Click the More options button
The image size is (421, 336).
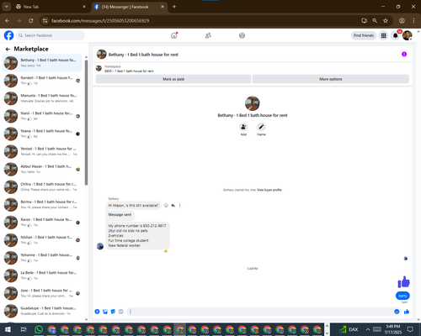[331, 79]
